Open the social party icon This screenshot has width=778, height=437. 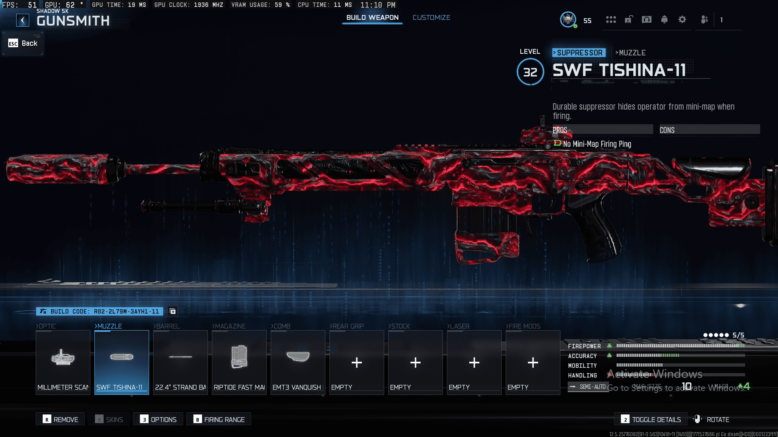click(705, 19)
